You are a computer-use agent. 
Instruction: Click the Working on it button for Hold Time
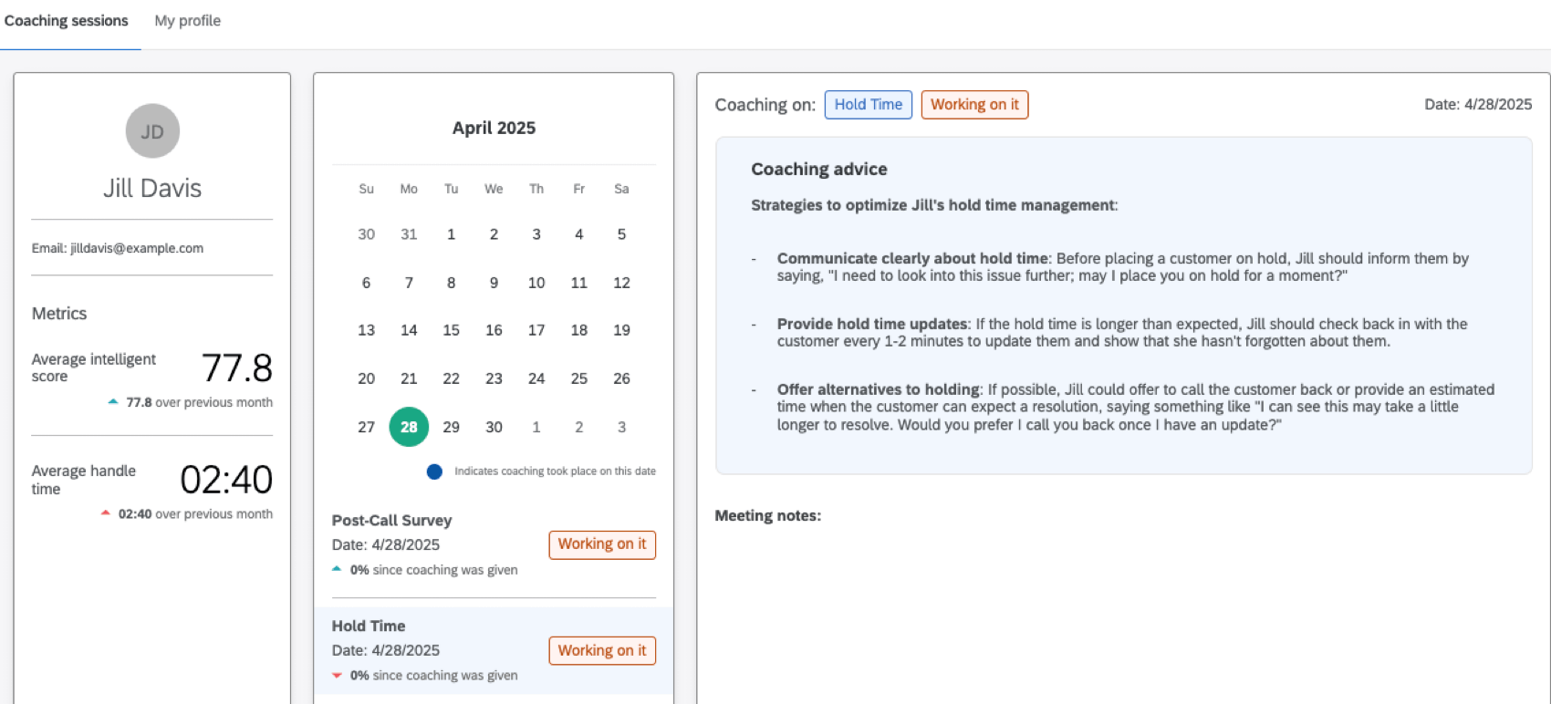[602, 649]
